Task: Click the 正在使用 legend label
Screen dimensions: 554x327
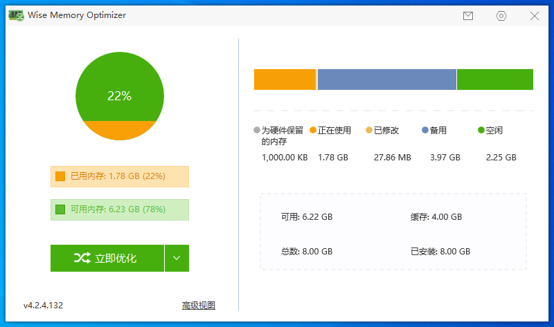Action: click(x=334, y=131)
